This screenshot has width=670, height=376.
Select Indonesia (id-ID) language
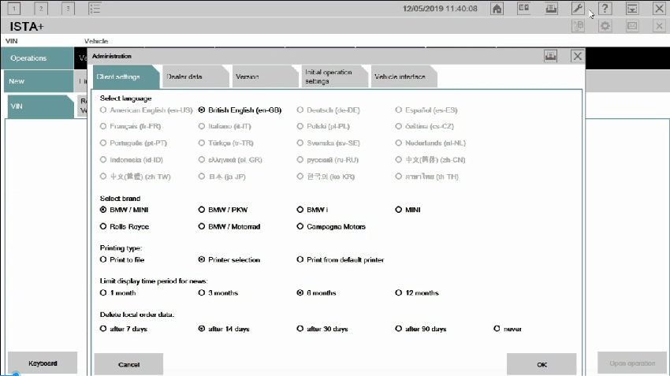click(132, 159)
